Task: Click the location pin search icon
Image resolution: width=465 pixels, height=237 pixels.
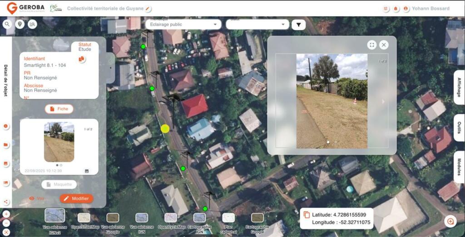Action: coord(20,24)
